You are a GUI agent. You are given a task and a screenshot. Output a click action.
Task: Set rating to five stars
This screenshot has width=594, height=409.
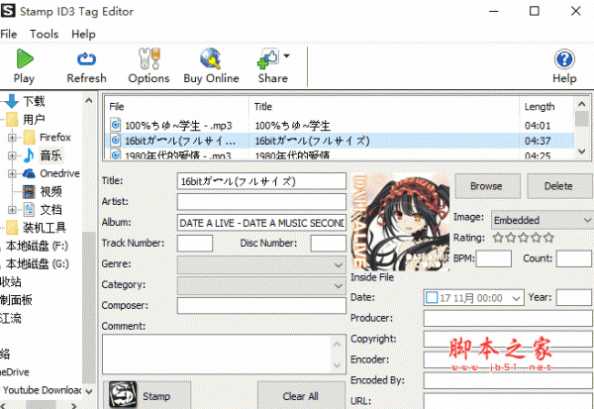point(549,238)
